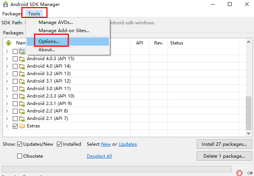This screenshot has width=254, height=176.
Task: Click Delete 1 package... button
Action: [224, 156]
